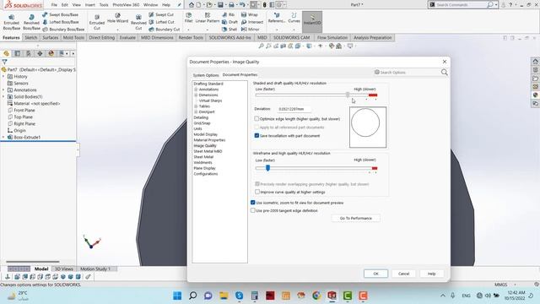The image size is (540, 304).
Task: Enable Improve curve quality at higher settings
Action: [x=257, y=192]
